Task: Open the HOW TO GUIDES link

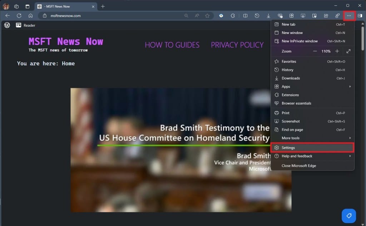Action: 172,45
